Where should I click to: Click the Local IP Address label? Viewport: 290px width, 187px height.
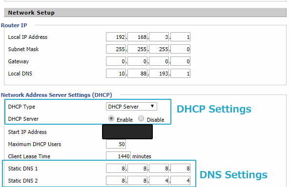tap(28, 37)
